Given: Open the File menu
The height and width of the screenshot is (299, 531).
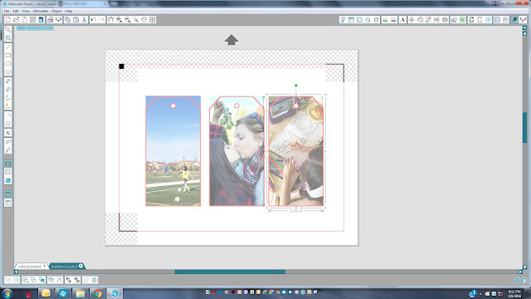Looking at the screenshot, I should click(x=7, y=11).
